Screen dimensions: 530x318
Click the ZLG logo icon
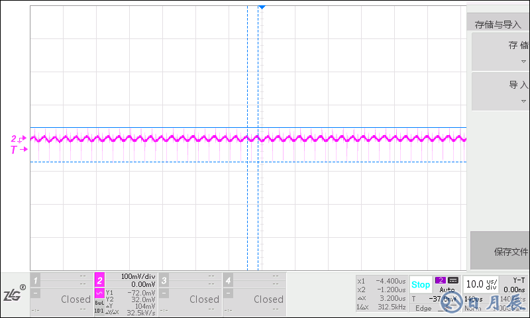(14, 295)
